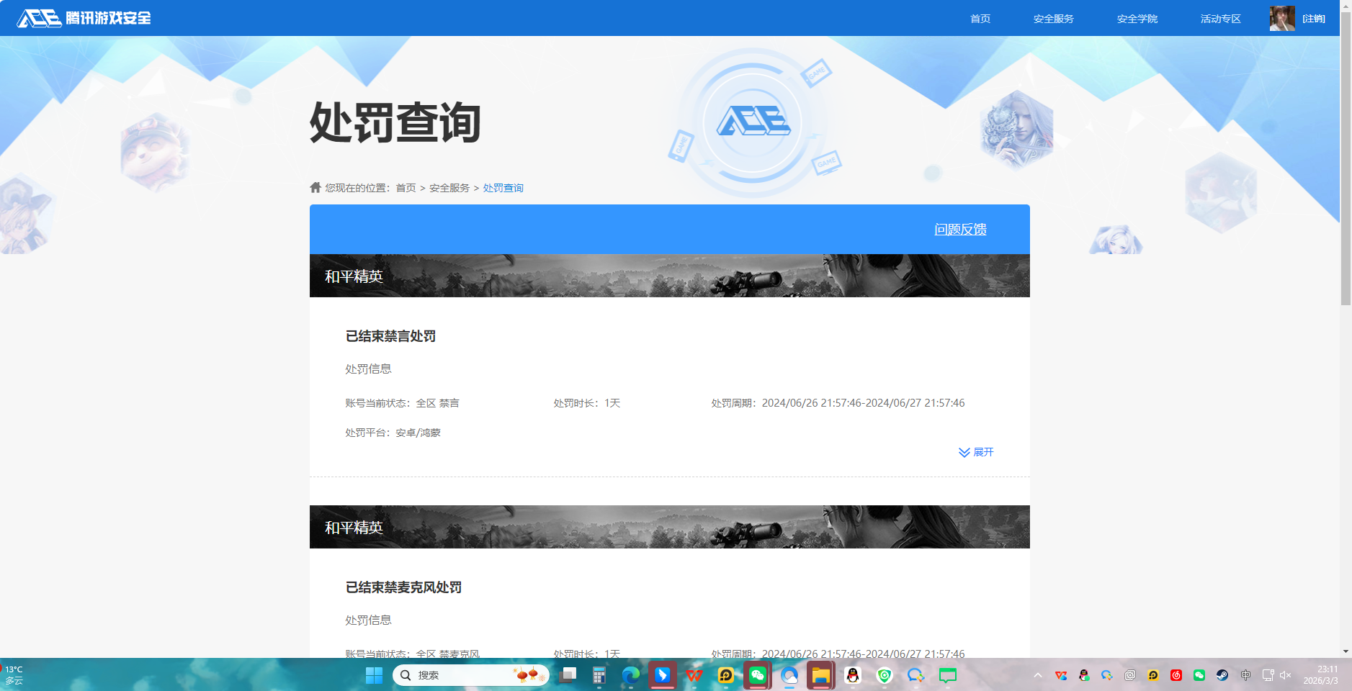The width and height of the screenshot is (1352, 691).
Task: Open the 安全服务 navigation menu
Action: [x=1053, y=19]
